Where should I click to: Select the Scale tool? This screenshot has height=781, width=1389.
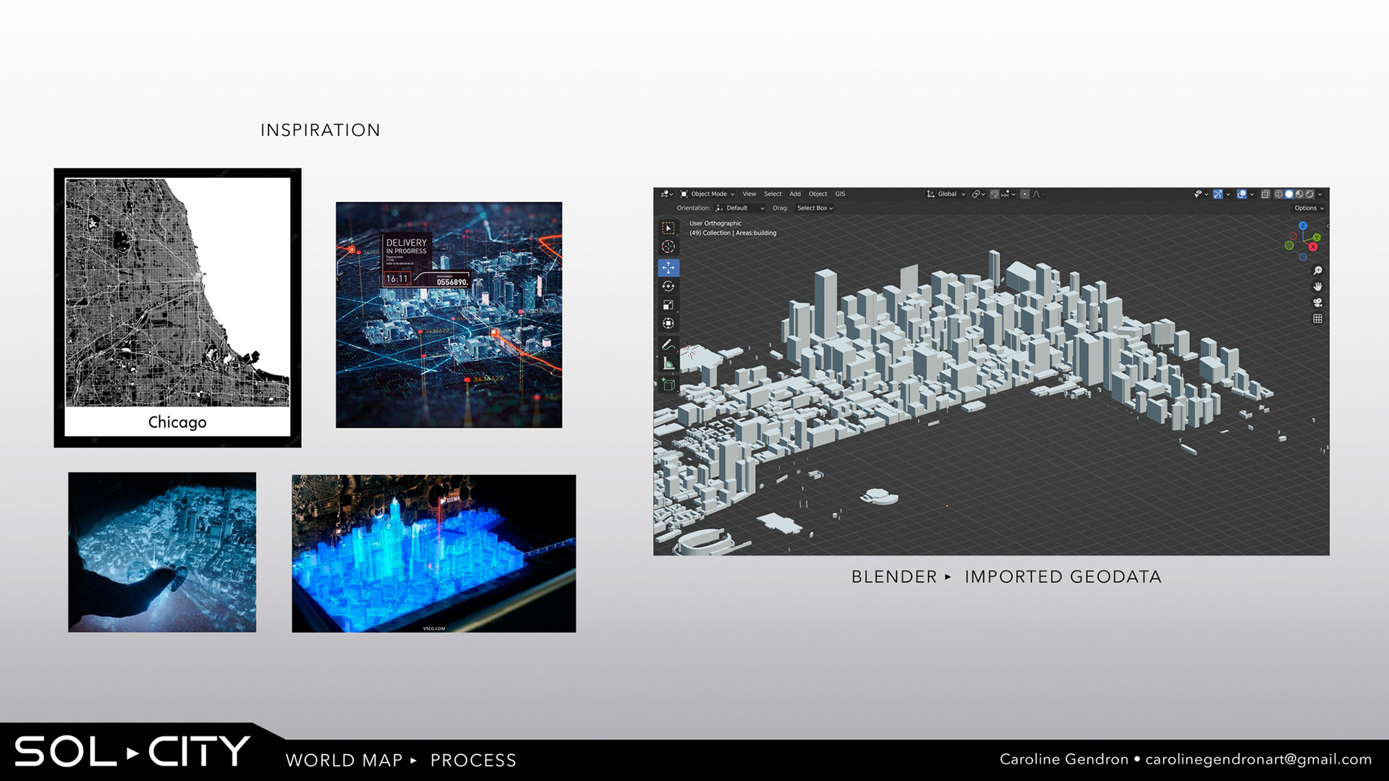[x=668, y=305]
